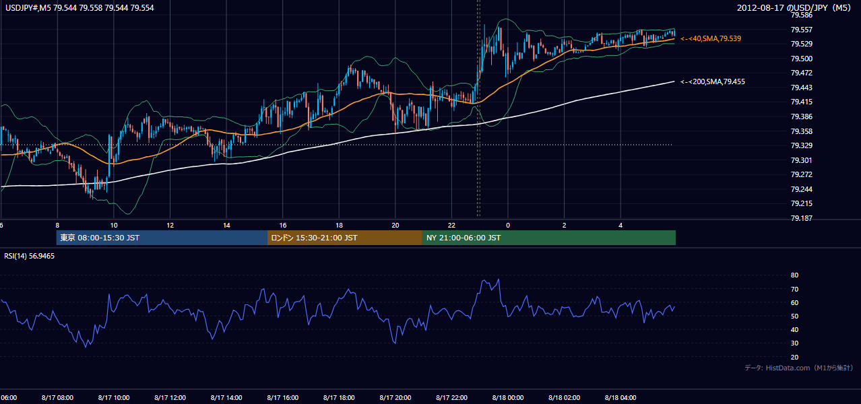861x404 pixels.
Task: Select hour marker 12 on price chart axis
Action: (170, 226)
